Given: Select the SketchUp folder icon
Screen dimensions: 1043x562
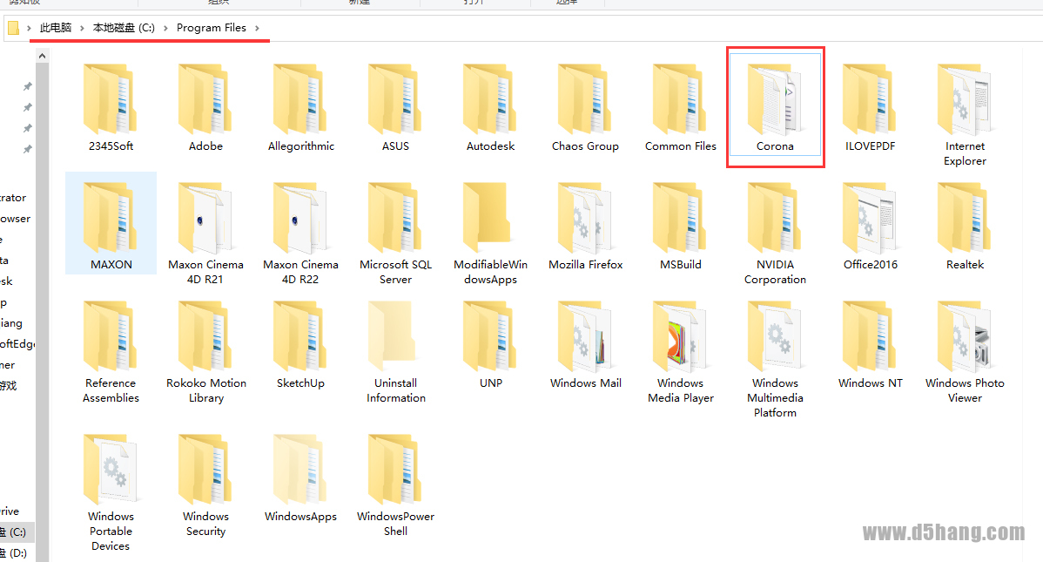Looking at the screenshot, I should (x=300, y=335).
